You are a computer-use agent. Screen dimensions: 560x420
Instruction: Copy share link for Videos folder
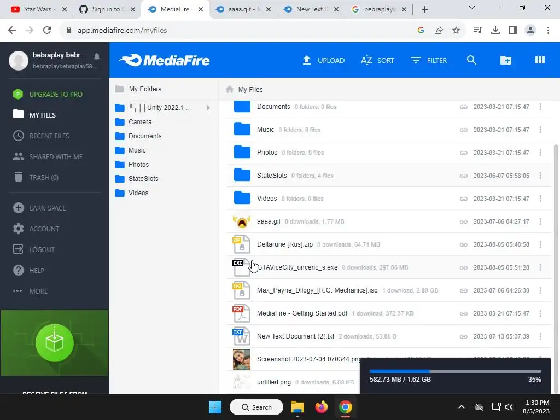[464, 199]
